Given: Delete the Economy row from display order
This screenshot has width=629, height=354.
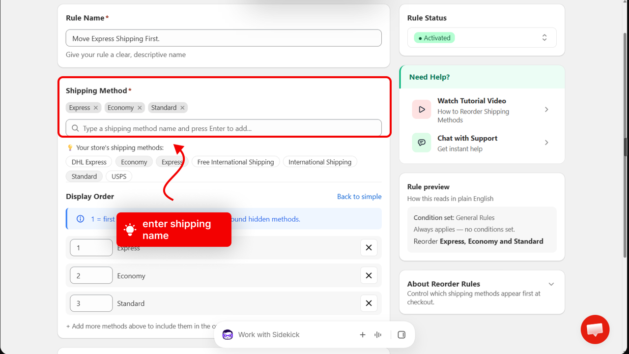Looking at the screenshot, I should 369,275.
